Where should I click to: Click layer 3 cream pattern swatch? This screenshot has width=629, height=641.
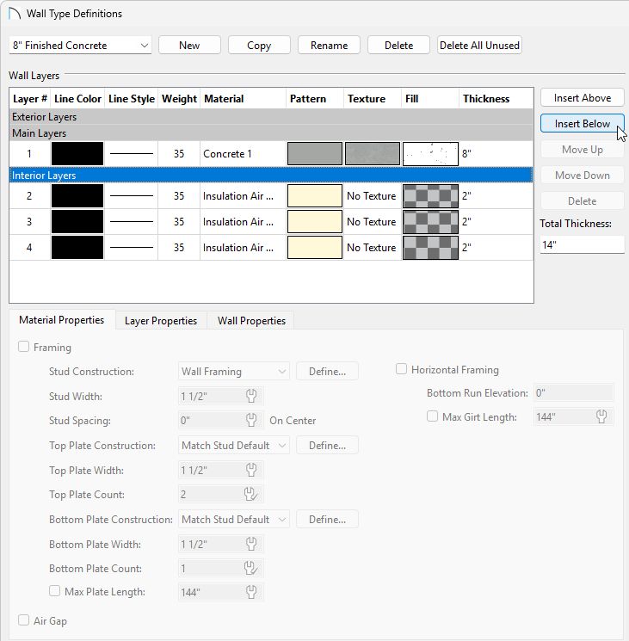tap(315, 222)
